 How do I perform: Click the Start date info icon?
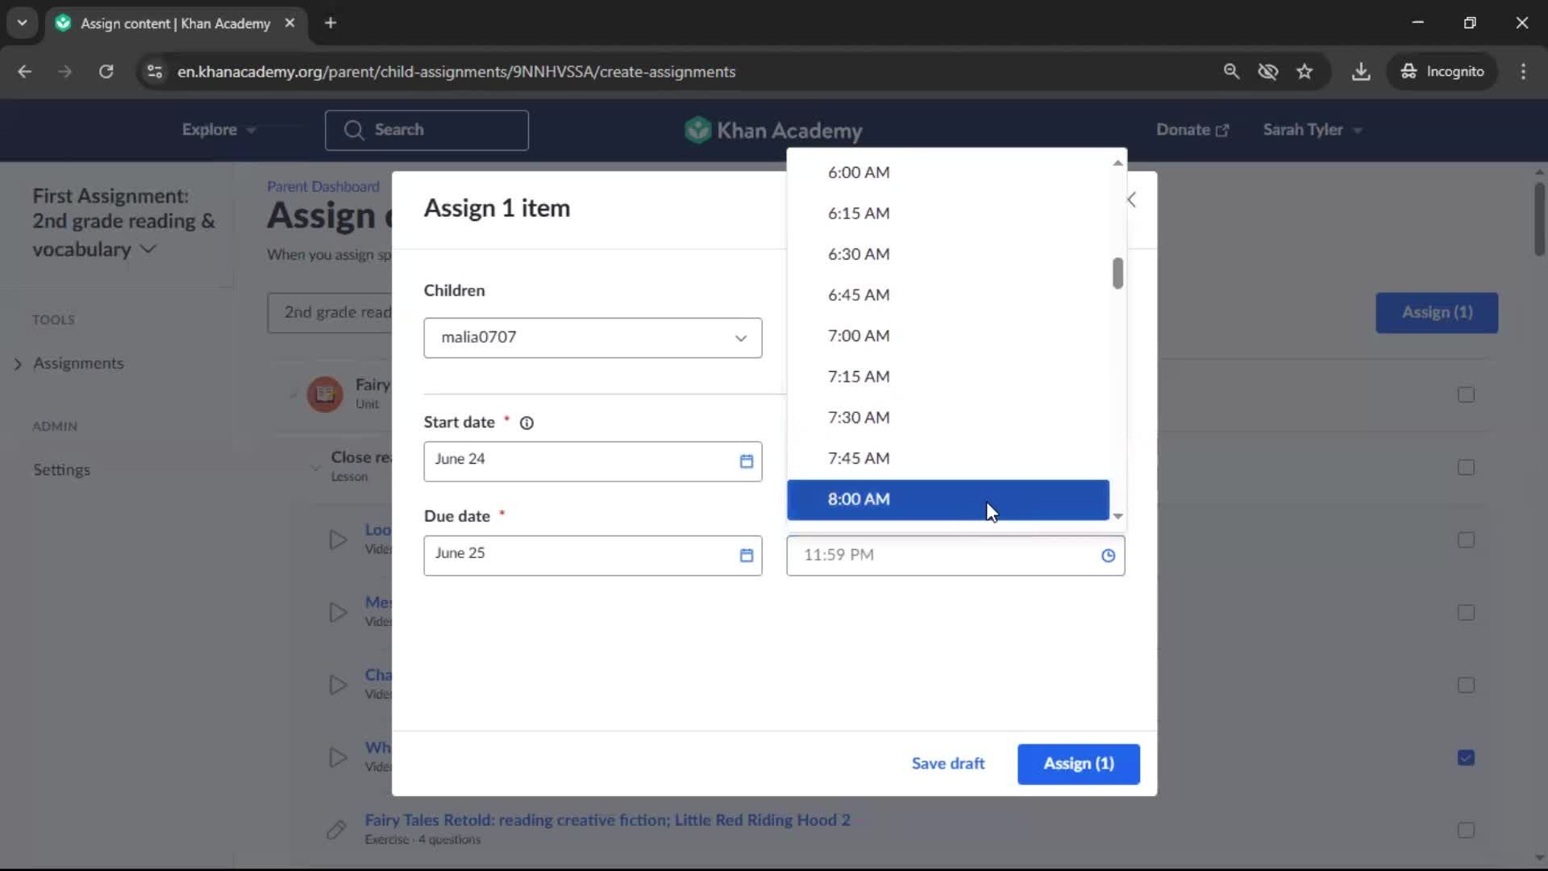pyautogui.click(x=526, y=423)
